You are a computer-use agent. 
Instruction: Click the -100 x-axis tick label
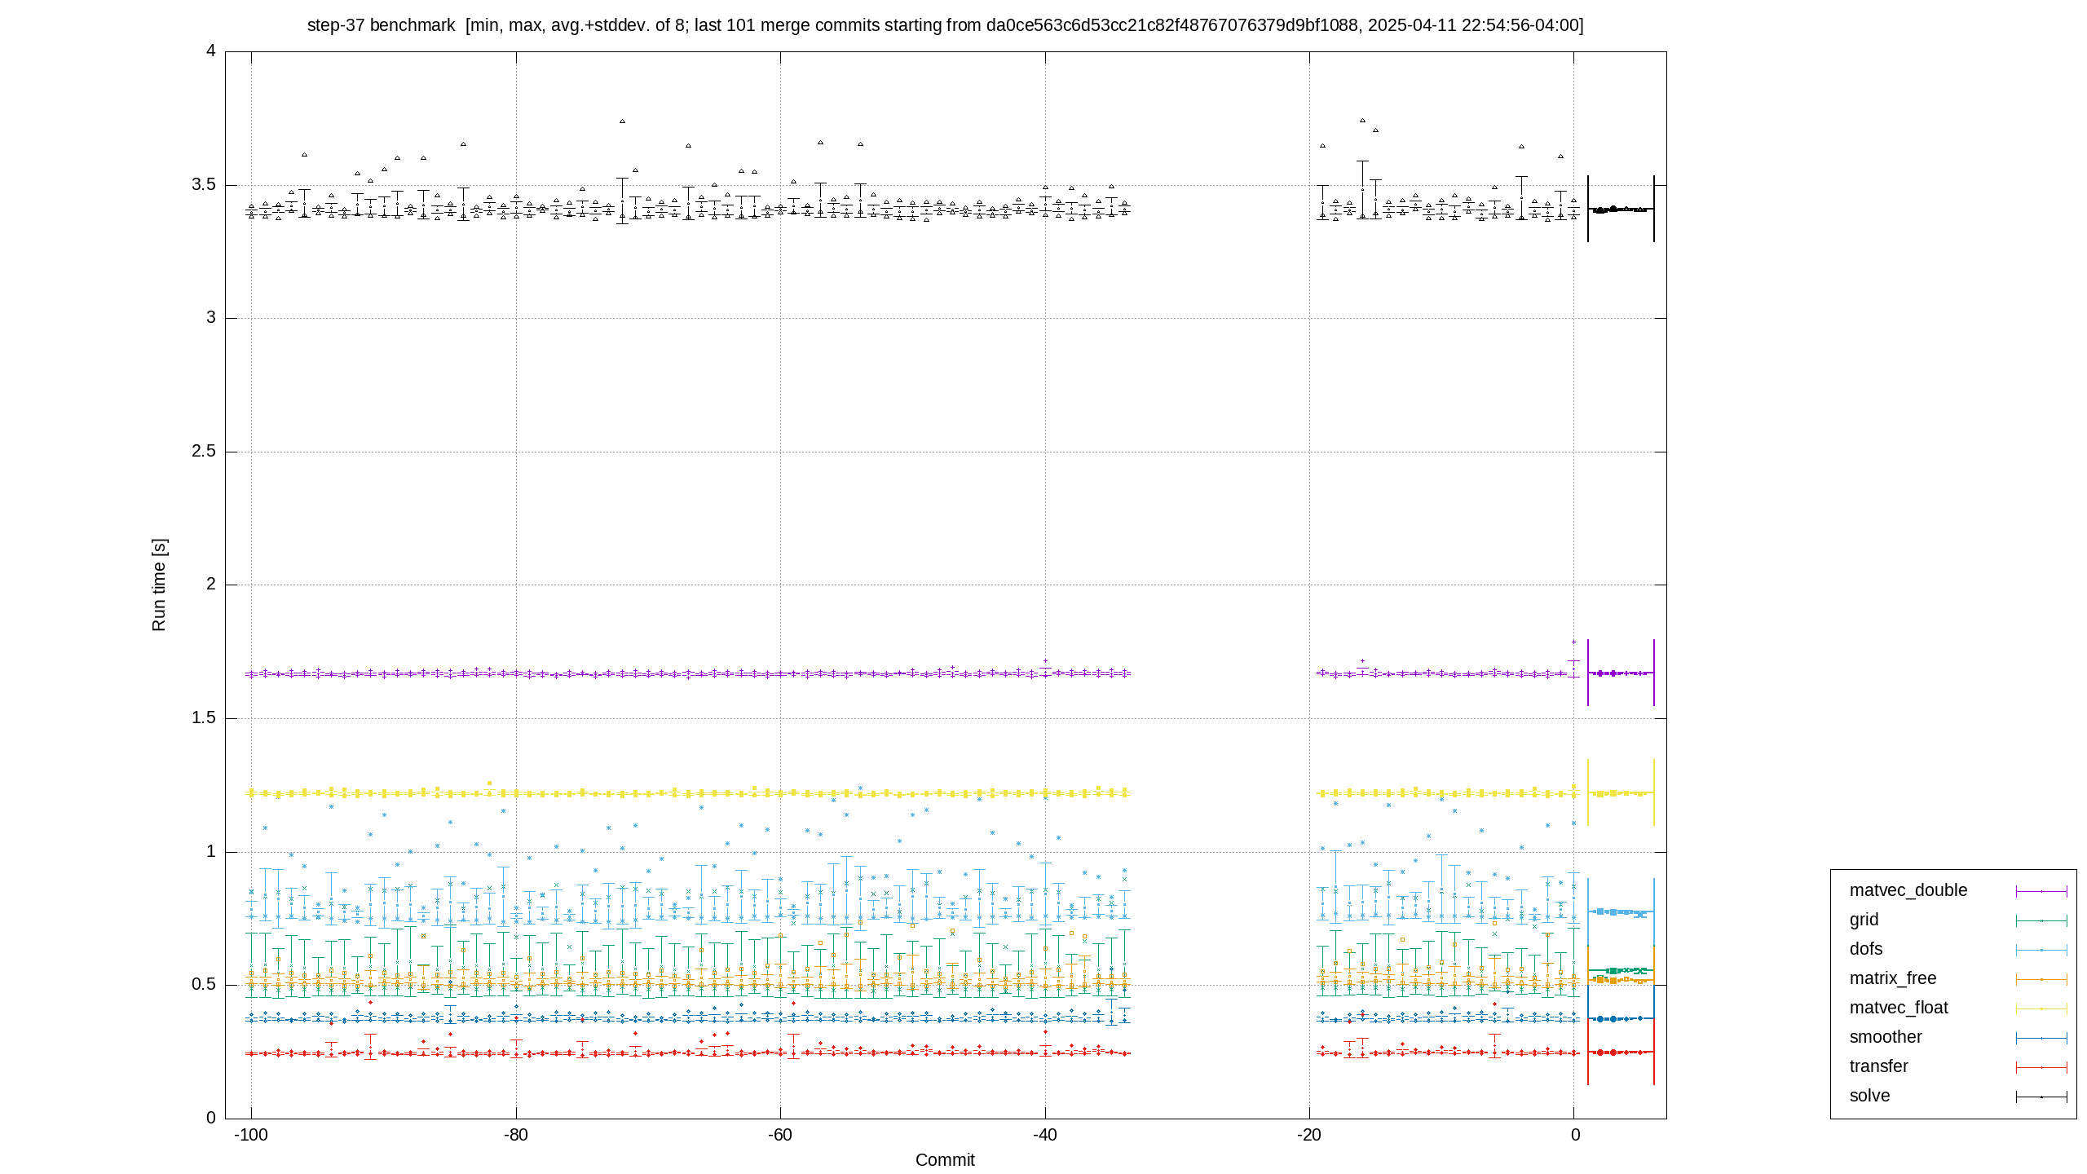pos(251,1135)
